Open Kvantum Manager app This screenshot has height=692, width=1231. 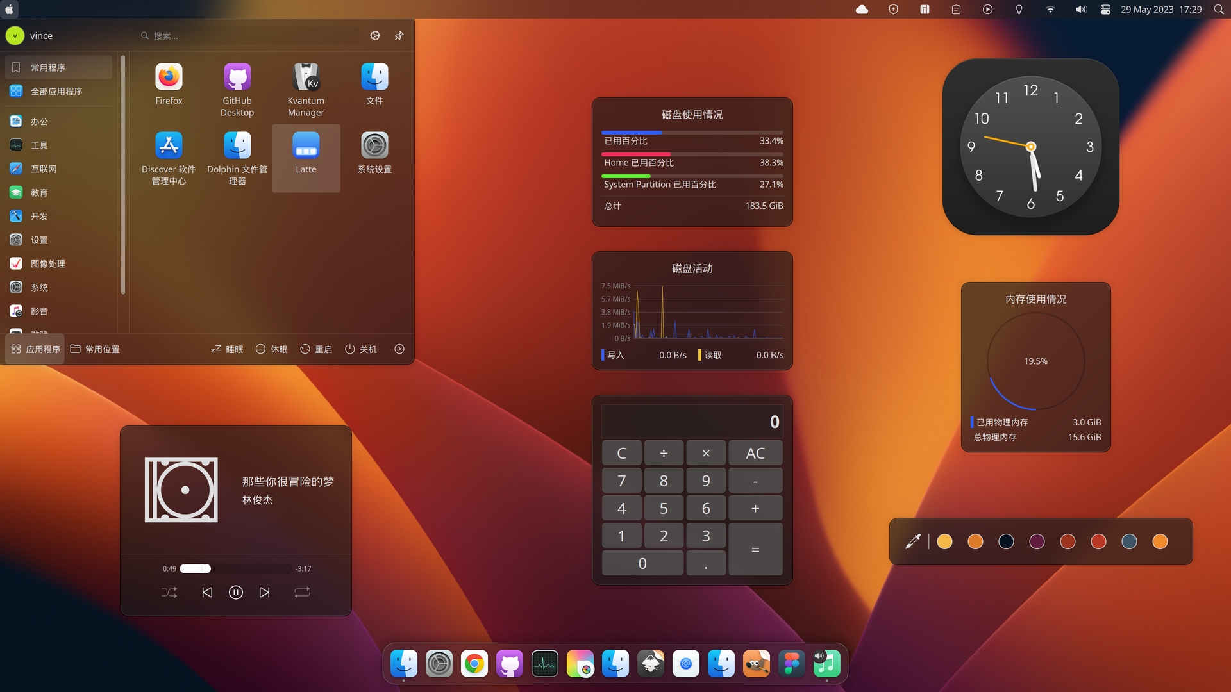[306, 90]
